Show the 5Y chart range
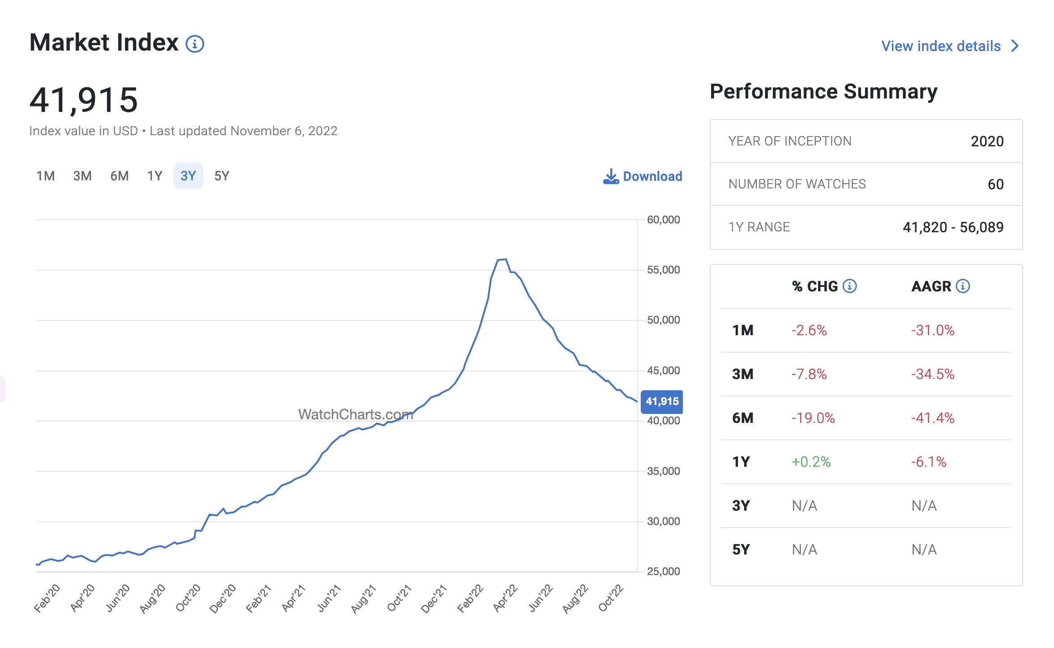This screenshot has width=1054, height=648. [222, 176]
